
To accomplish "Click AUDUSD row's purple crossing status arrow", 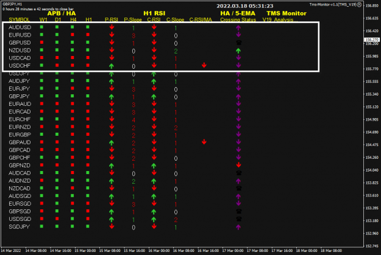I will tap(238, 27).
